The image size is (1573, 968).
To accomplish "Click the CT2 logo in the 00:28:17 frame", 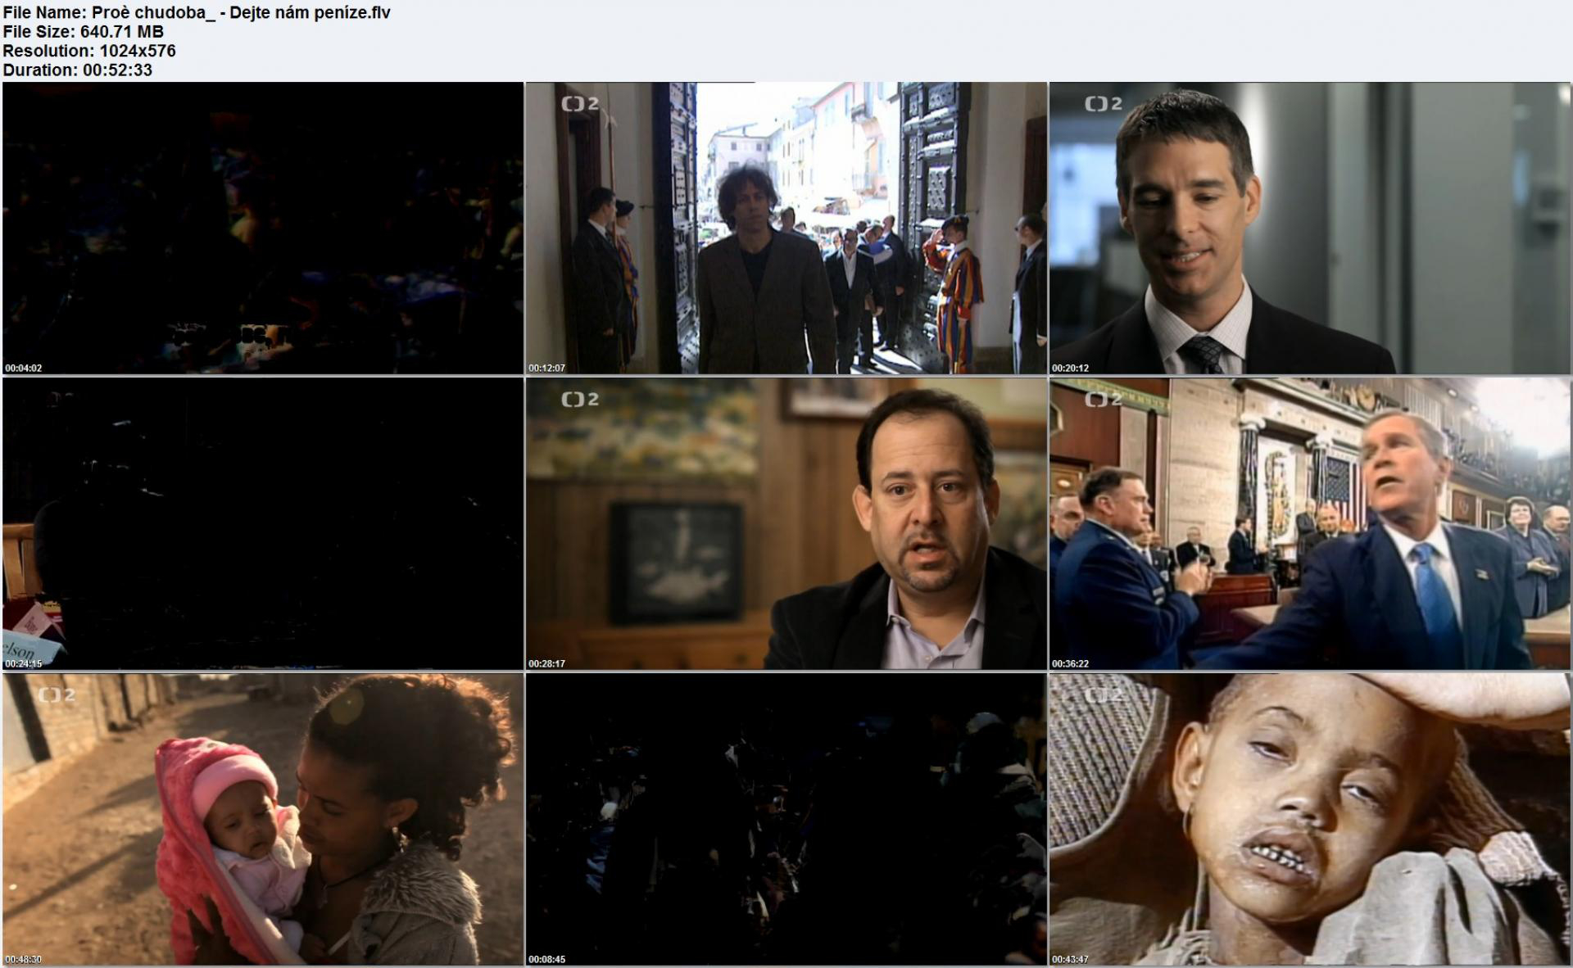I will pyautogui.click(x=580, y=400).
